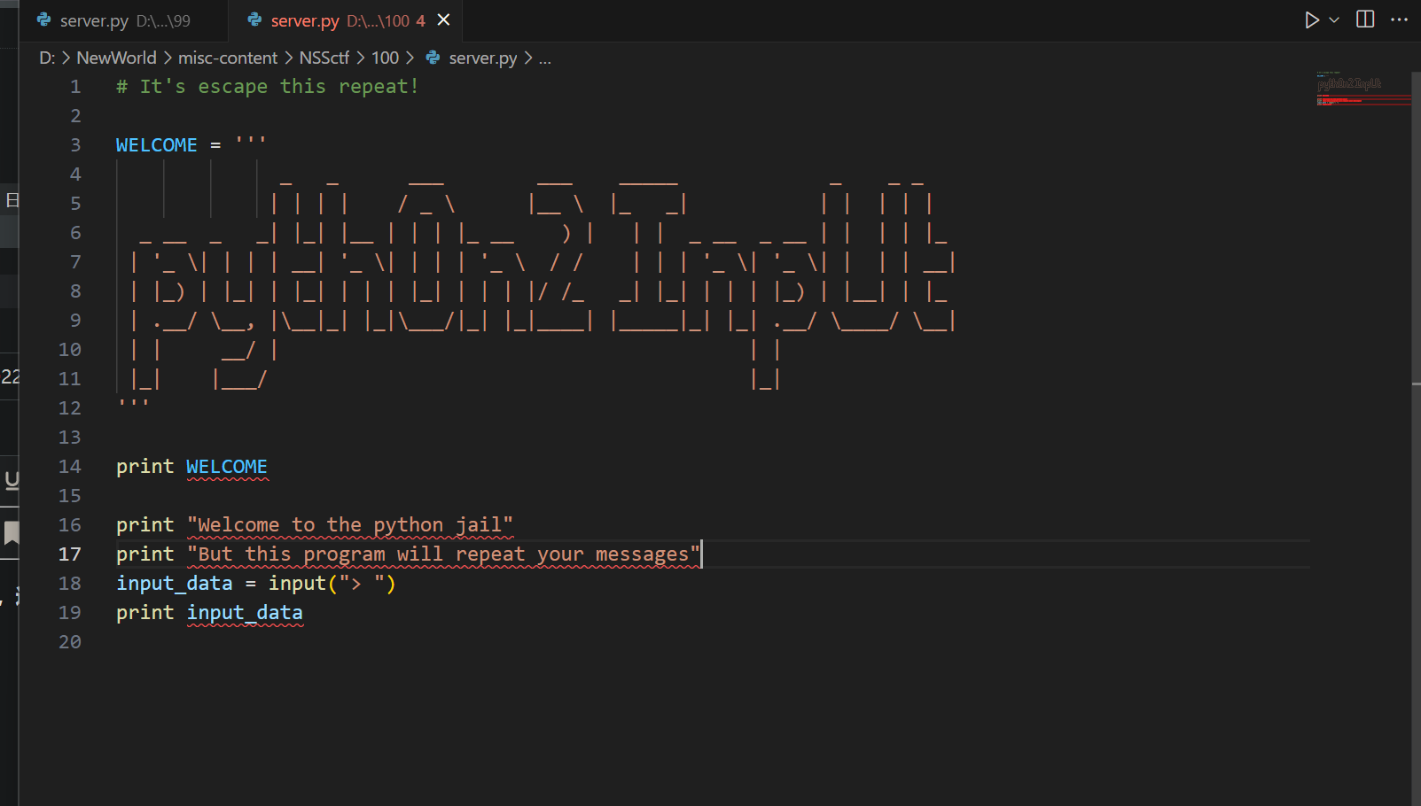This screenshot has width=1421, height=806.
Task: Click the Python icon on the \99 server.py tab
Action: click(x=43, y=19)
